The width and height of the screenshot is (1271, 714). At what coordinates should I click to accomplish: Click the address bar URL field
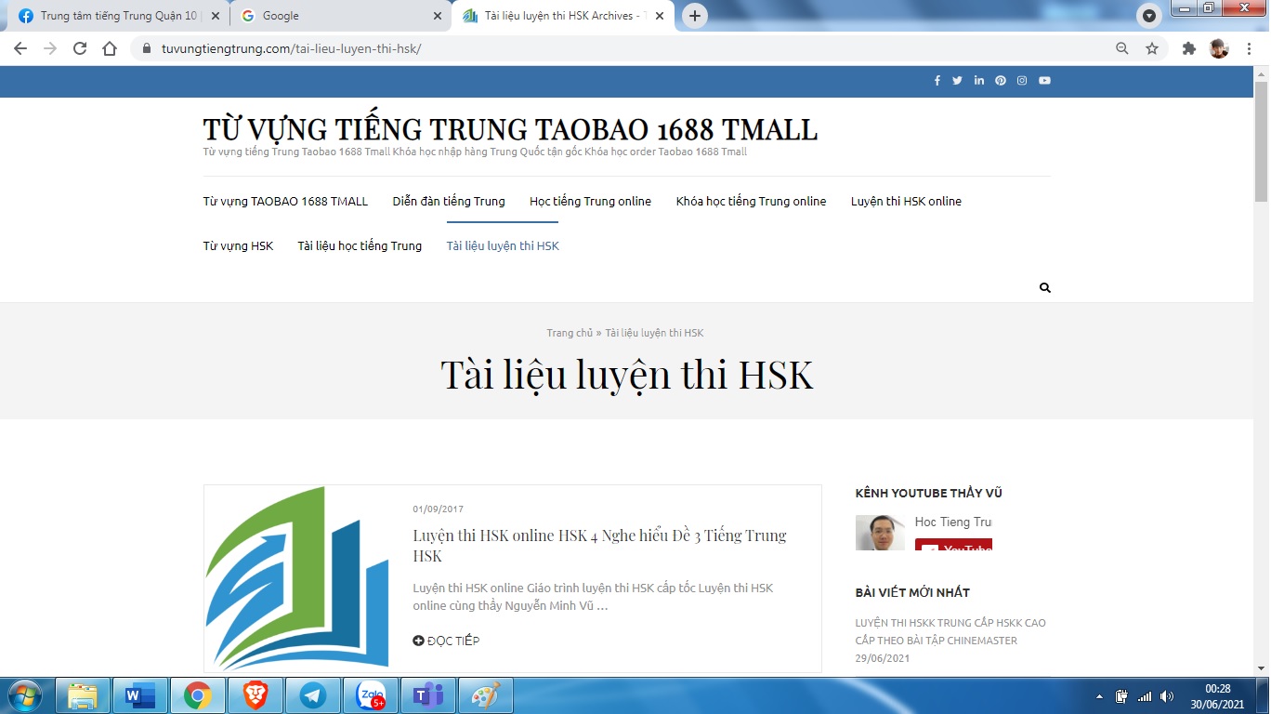click(632, 48)
